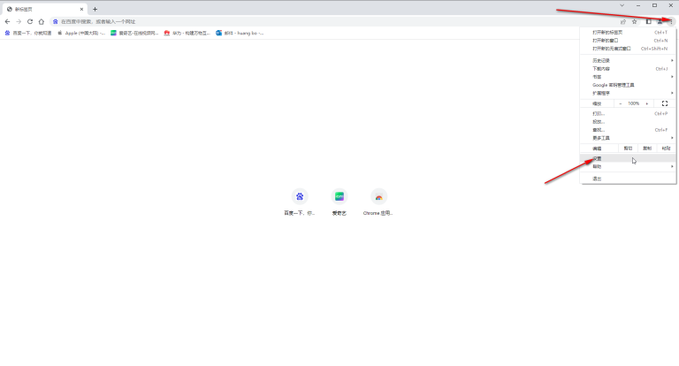Viewport: 679px width, 366px height.
Task: Open a new tab with plus button
Action: 95,9
